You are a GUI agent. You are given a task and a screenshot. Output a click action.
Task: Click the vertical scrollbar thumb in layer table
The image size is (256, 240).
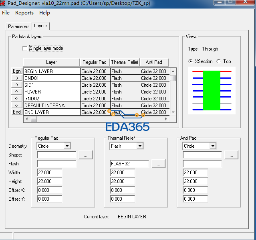(x=173, y=78)
